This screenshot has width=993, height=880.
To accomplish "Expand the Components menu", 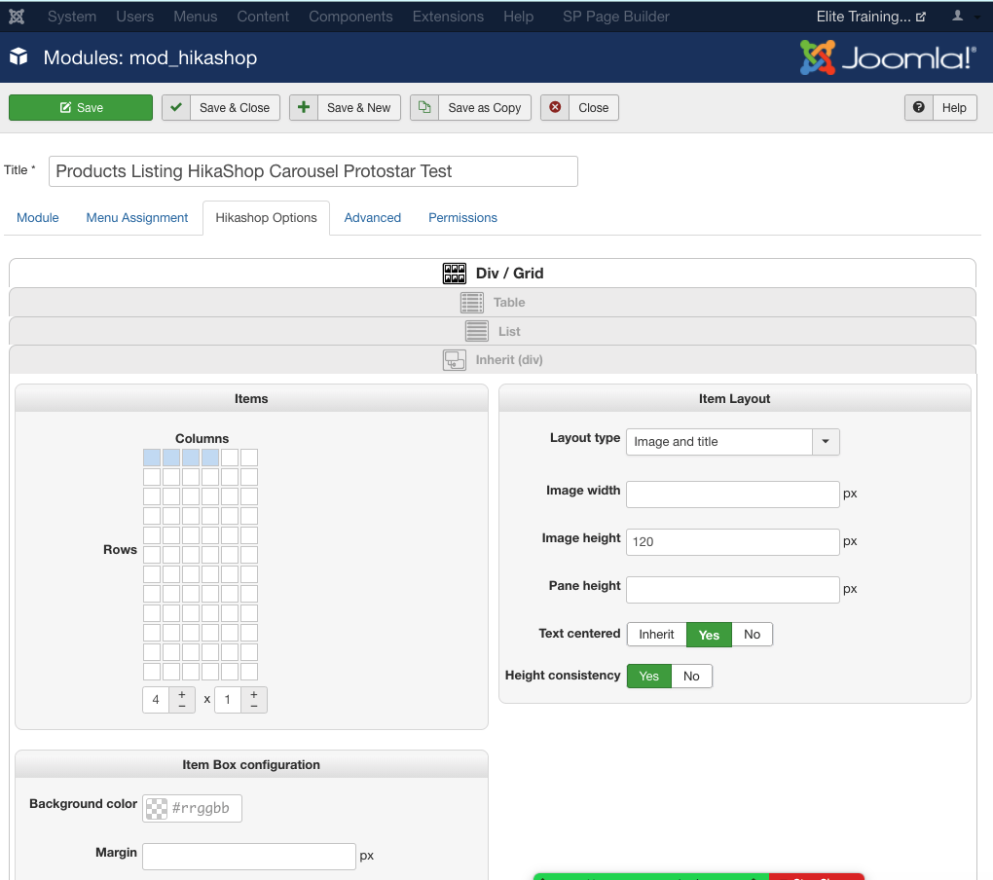I will 350,17.
